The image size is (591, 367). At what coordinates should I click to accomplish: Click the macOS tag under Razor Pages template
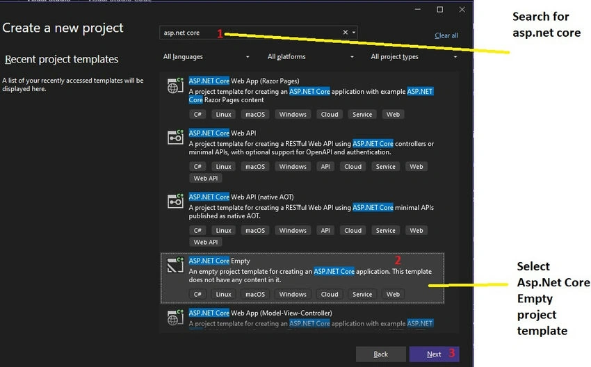255,115
